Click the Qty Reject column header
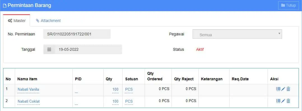This screenshot has height=111, width=302. point(184,79)
